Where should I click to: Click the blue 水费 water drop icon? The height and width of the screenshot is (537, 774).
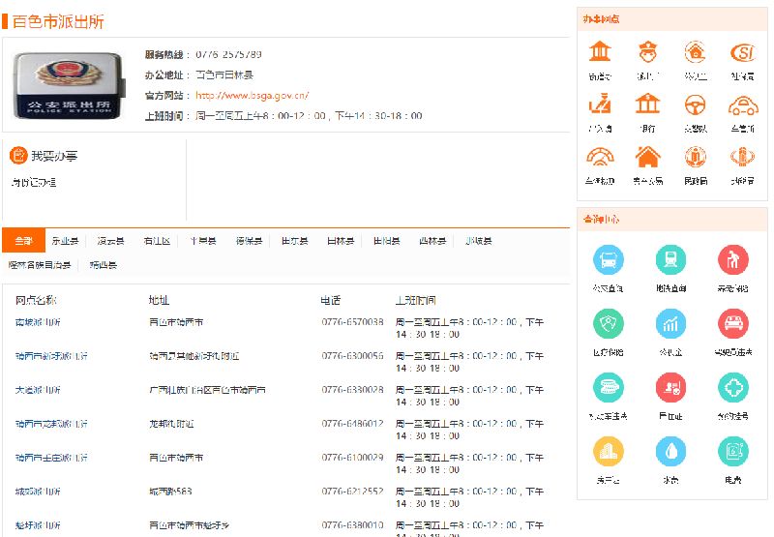coord(670,451)
